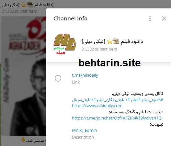The height and width of the screenshot is (146, 171).
Task: Click the subscribers count in chat header
Action: tap(19, 11)
